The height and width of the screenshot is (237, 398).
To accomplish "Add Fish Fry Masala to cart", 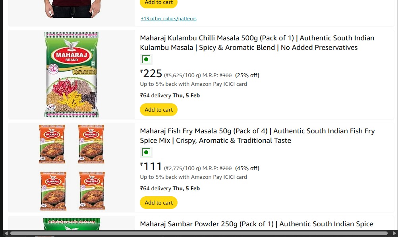I will pyautogui.click(x=158, y=203).
